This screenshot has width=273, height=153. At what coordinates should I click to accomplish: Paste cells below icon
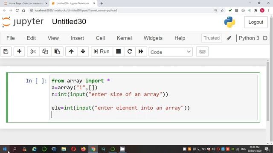point(57,51)
